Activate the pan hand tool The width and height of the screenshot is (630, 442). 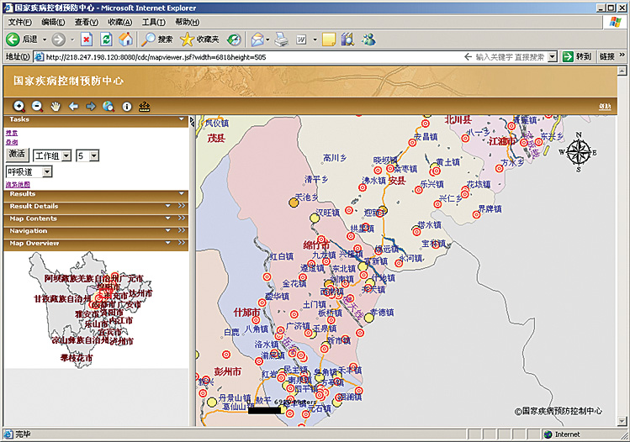(56, 107)
